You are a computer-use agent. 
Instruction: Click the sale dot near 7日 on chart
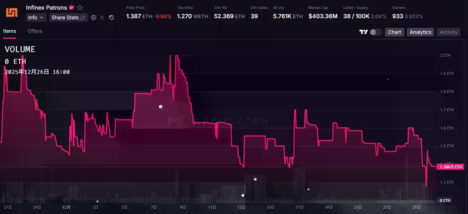[161, 107]
